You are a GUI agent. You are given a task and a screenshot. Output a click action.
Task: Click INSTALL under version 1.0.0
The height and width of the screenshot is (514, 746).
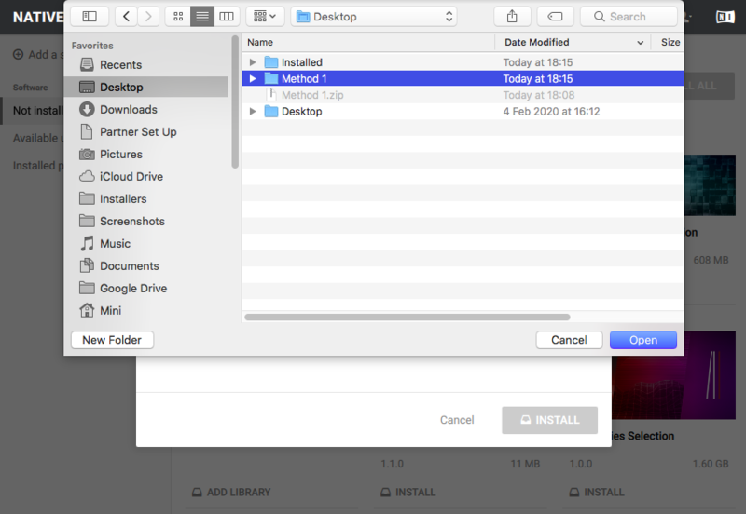tap(597, 493)
